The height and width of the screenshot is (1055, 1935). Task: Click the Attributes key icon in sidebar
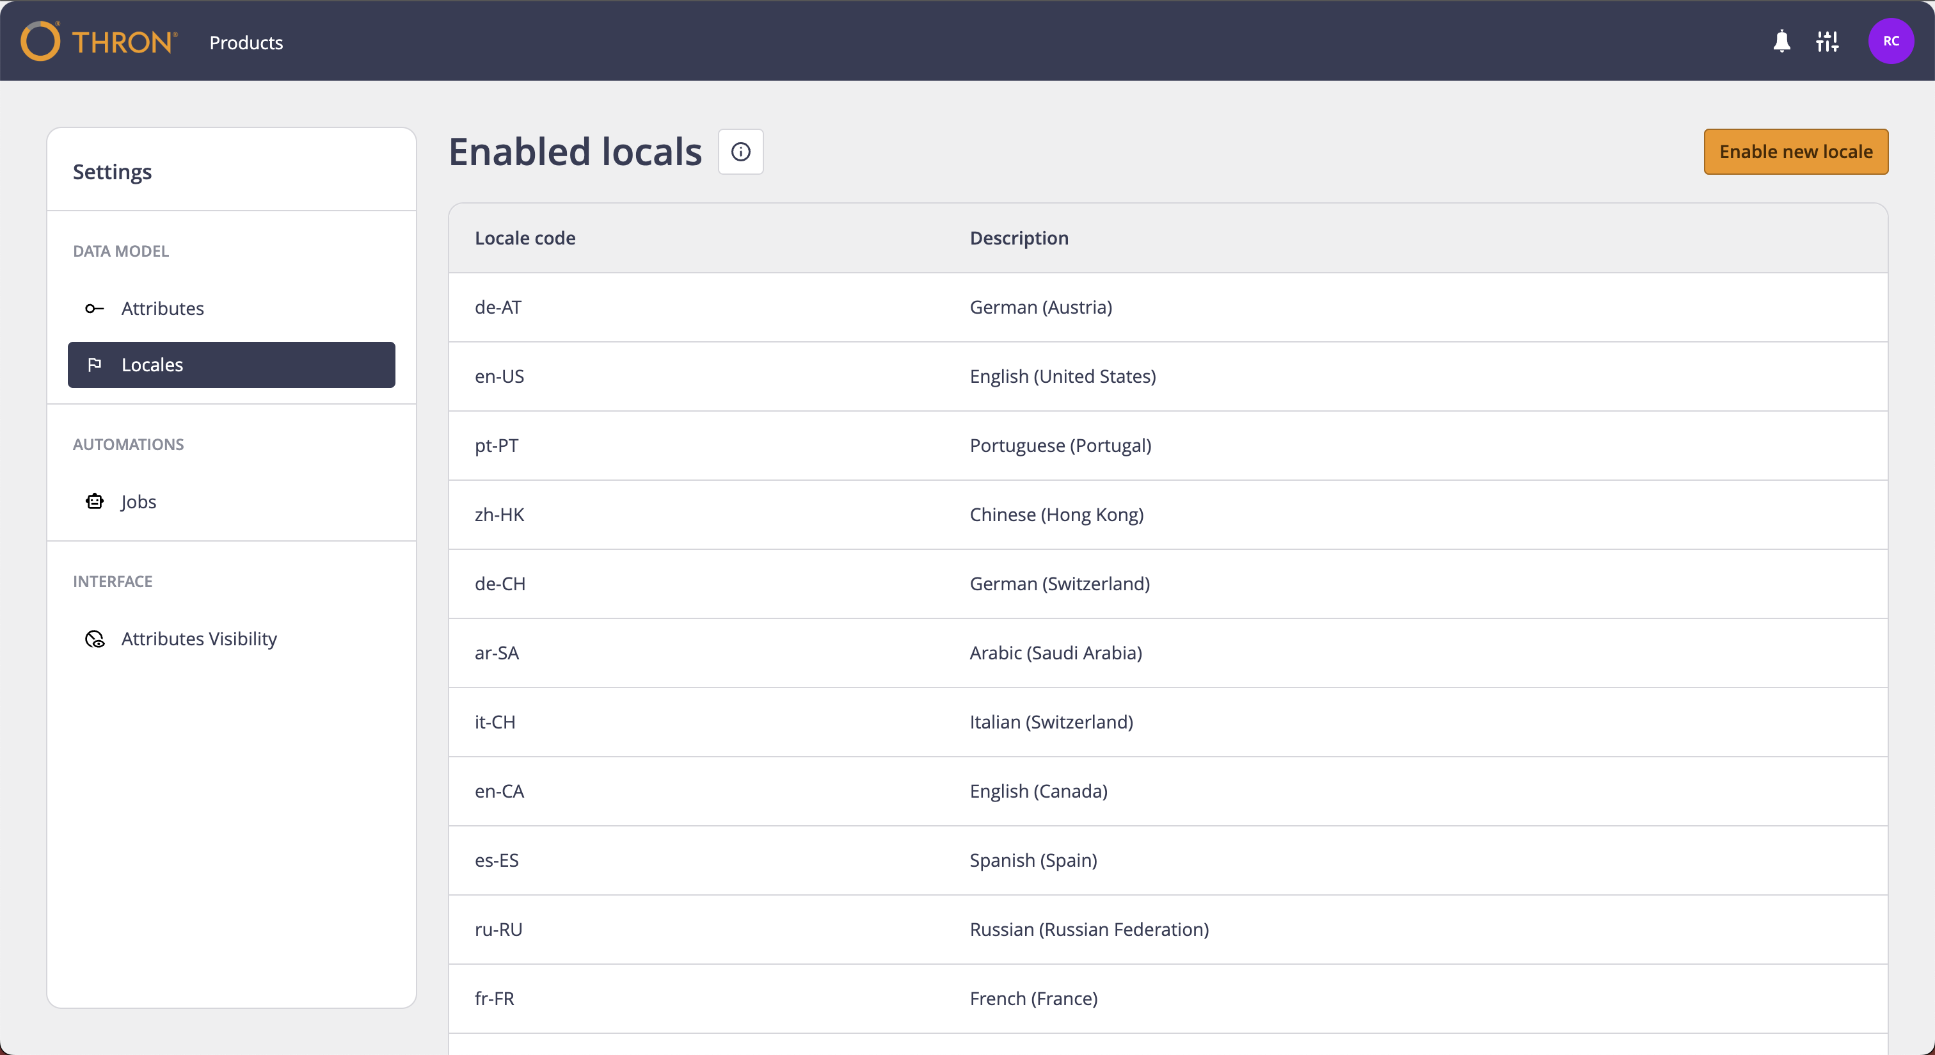pos(95,309)
